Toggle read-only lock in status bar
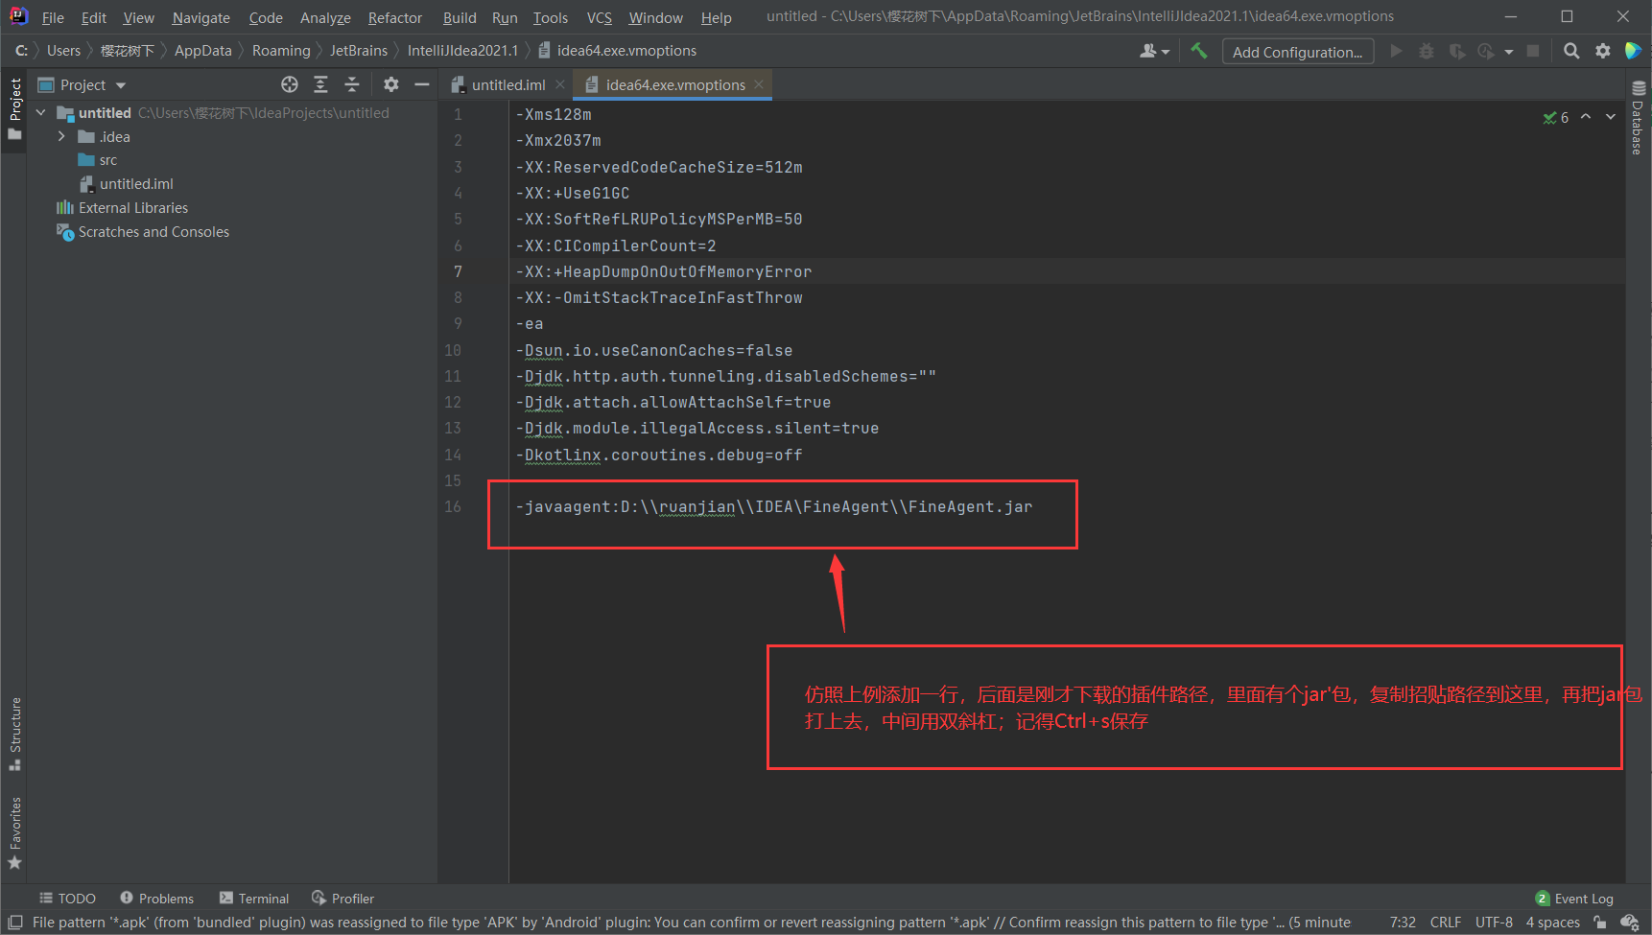Screen dimensions: 1652x935 1599,923
